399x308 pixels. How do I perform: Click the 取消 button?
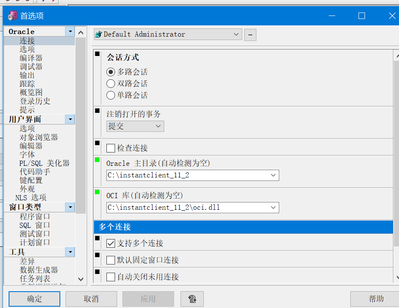[91, 299]
